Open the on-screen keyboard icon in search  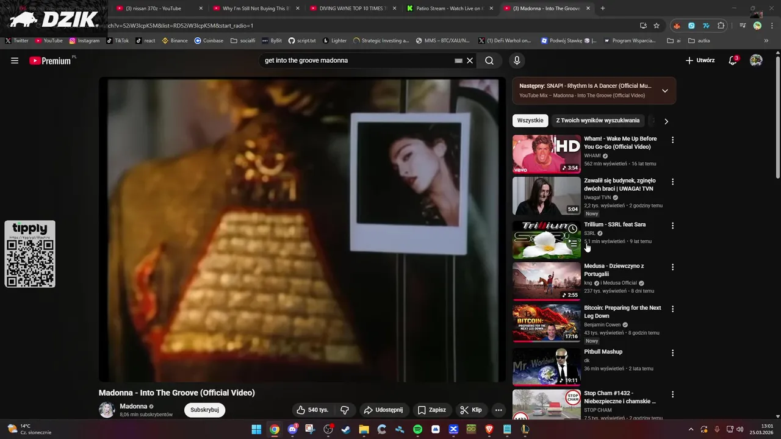458,60
